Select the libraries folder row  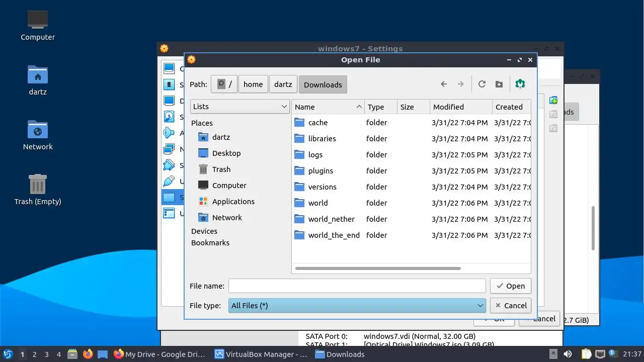(411, 138)
